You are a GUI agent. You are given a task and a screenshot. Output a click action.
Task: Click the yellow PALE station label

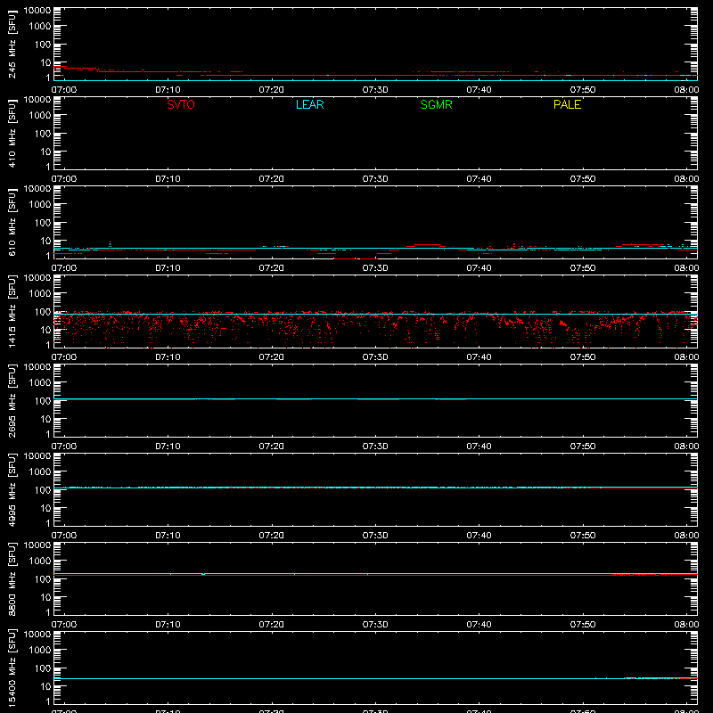click(x=567, y=104)
